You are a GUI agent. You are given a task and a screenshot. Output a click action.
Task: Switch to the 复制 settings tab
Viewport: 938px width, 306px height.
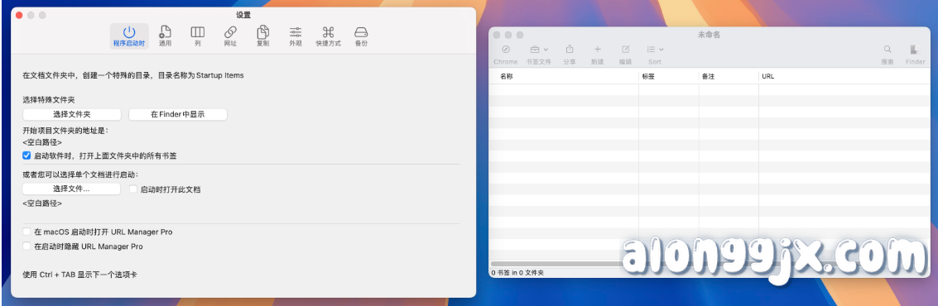[x=262, y=36]
